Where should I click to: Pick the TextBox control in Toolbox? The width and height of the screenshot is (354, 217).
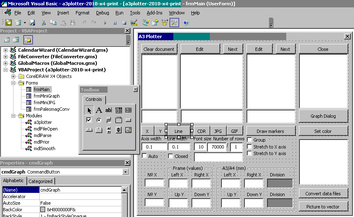(x=108, y=110)
